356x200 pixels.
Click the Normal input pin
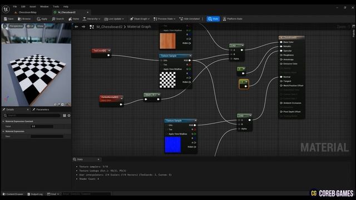[281, 77]
